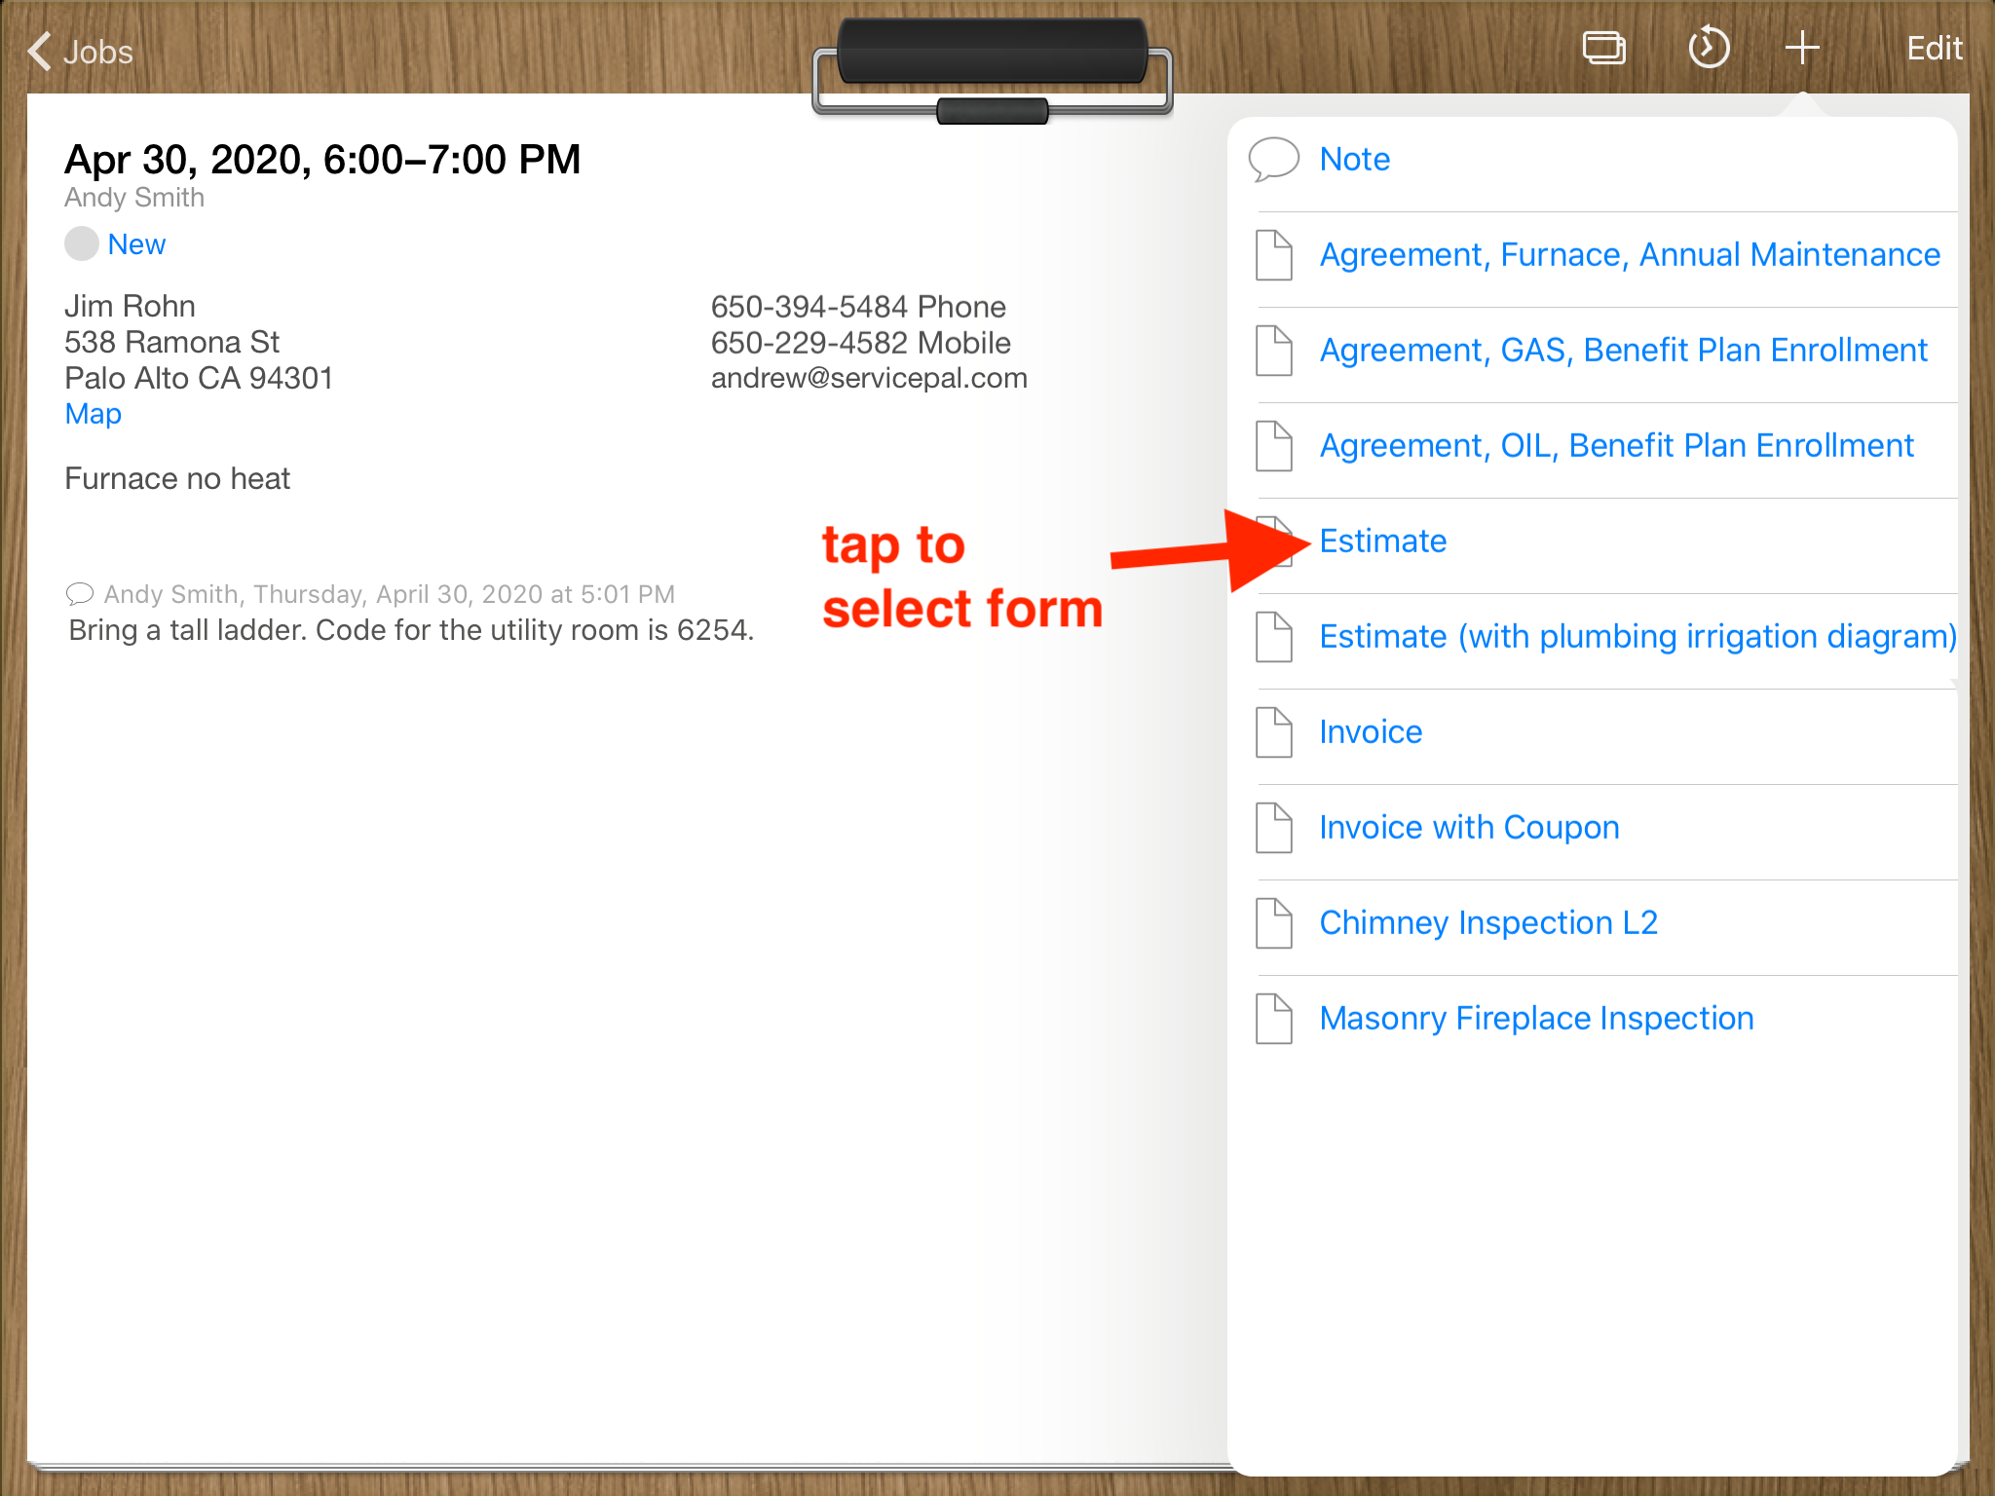Screen dimensions: 1995x1496
Task: Open the clock history icon
Action: tap(1708, 48)
